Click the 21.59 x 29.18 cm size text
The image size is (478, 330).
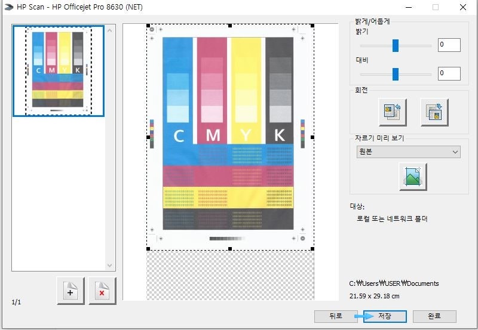point(375,296)
